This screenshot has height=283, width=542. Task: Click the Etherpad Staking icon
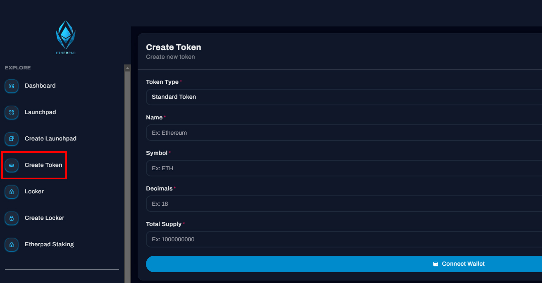point(12,245)
